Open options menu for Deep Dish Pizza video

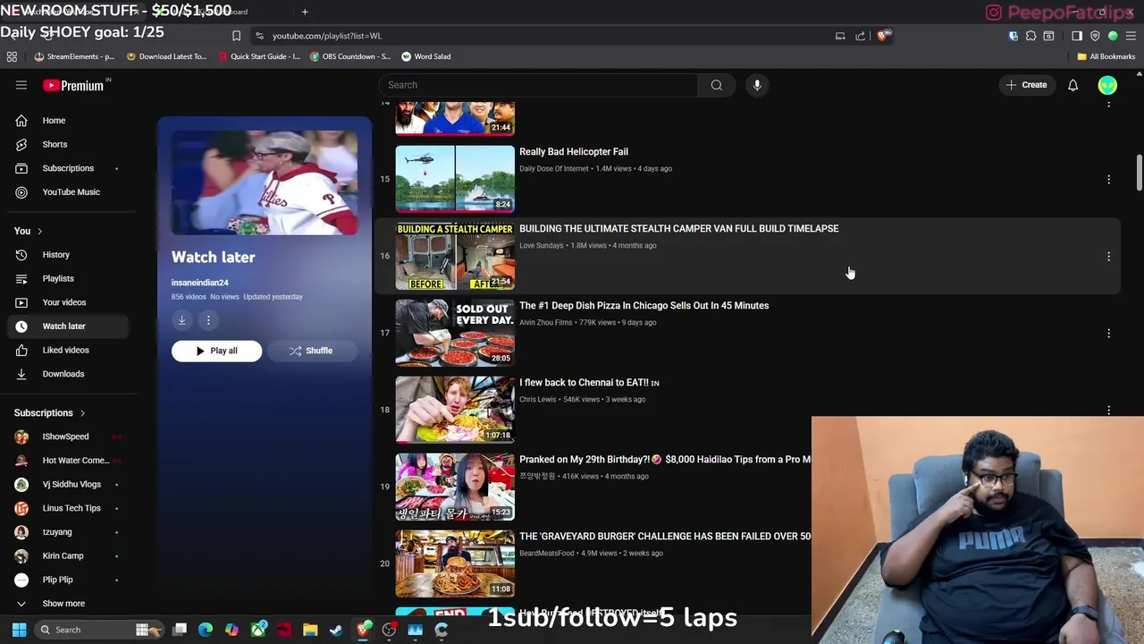(x=1108, y=333)
